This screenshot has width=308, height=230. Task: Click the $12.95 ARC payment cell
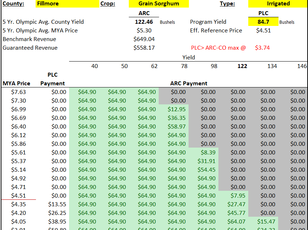(177, 109)
